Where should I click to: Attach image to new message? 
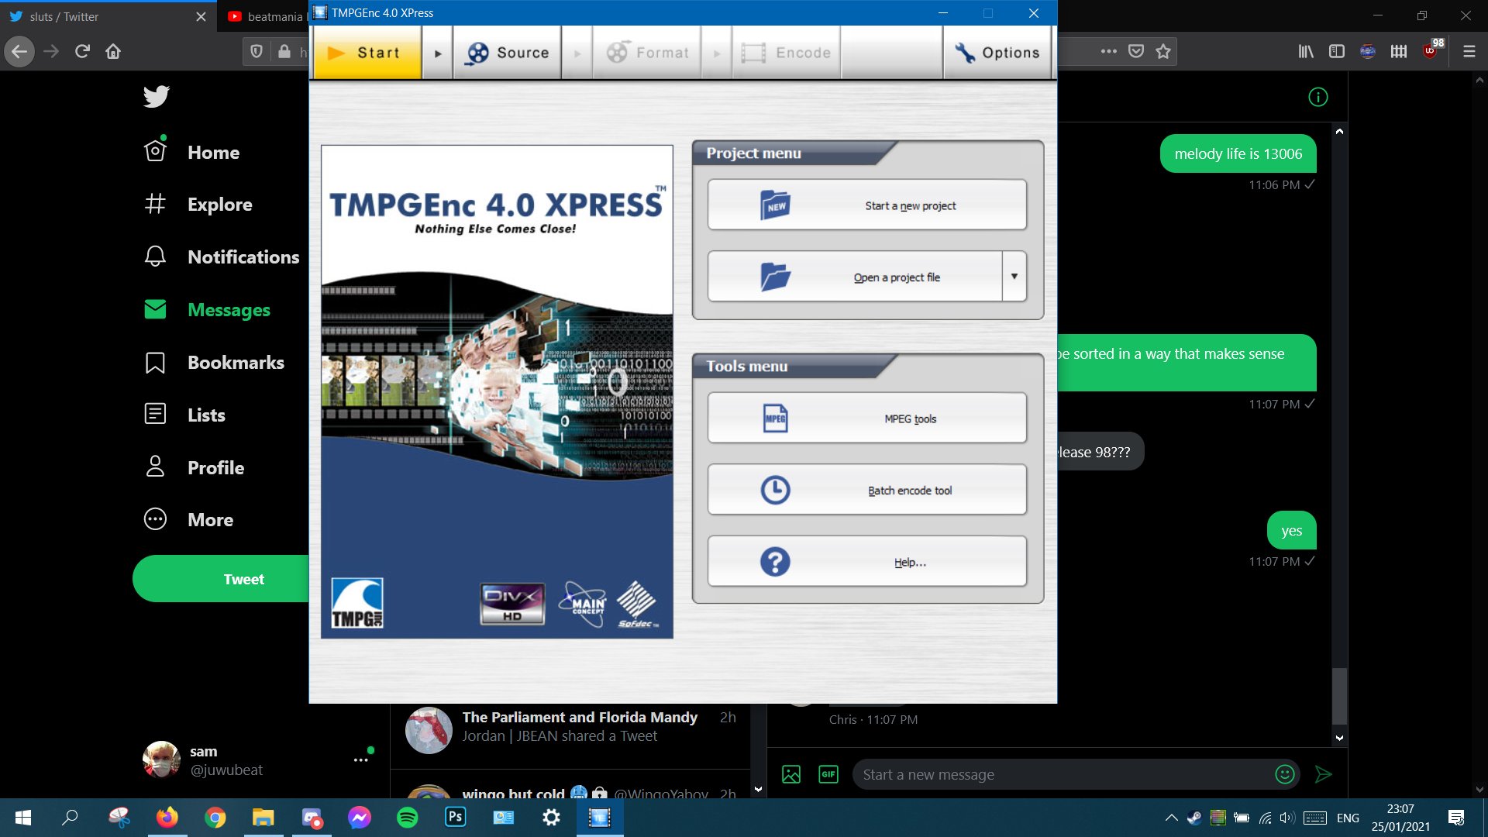click(791, 774)
